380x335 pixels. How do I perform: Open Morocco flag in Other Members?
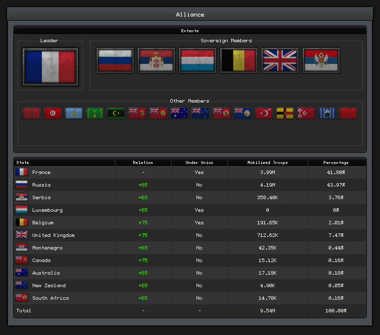(x=32, y=113)
